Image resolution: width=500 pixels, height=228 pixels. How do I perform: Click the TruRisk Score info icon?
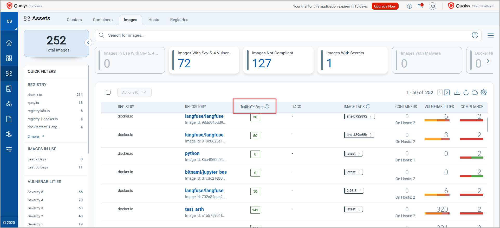267,107
